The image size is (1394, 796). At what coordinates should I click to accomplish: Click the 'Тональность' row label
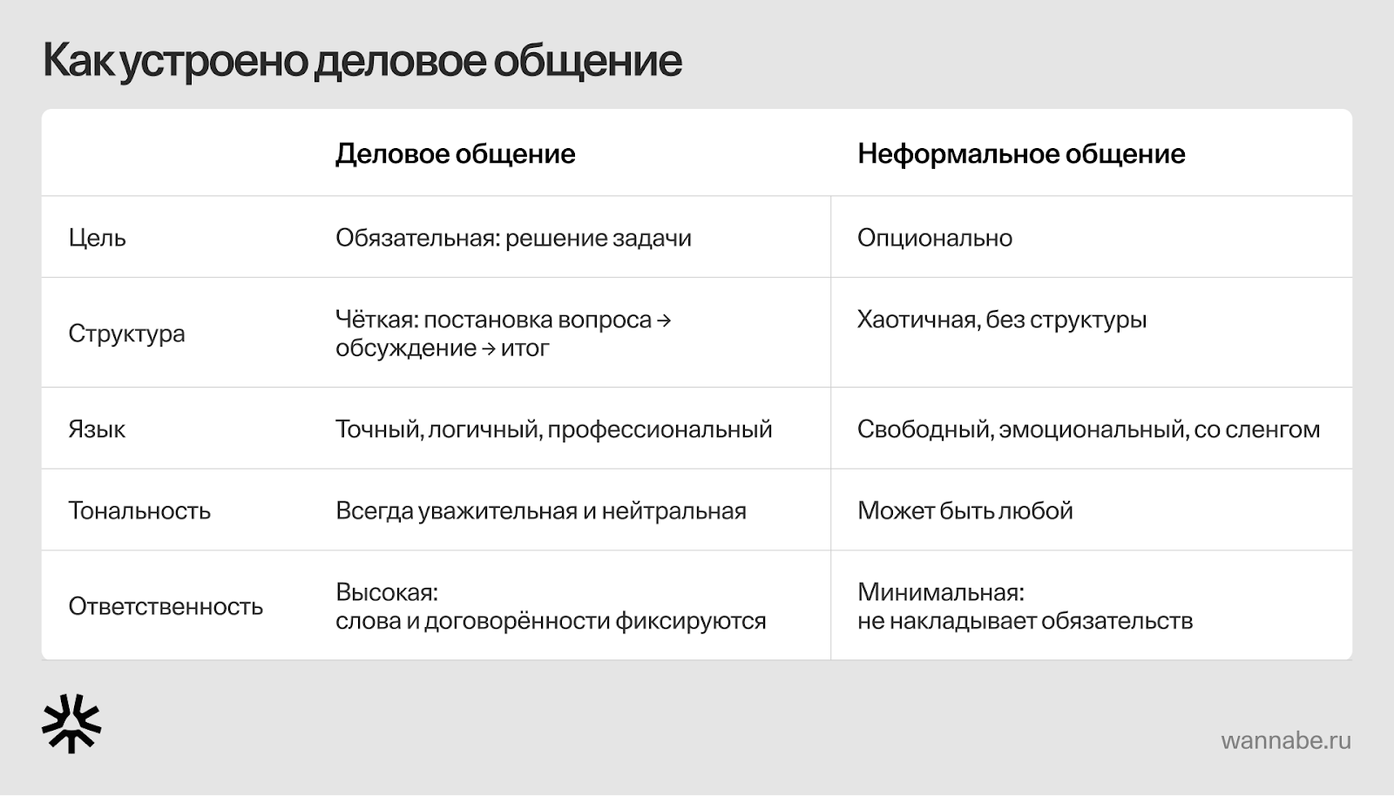[139, 510]
